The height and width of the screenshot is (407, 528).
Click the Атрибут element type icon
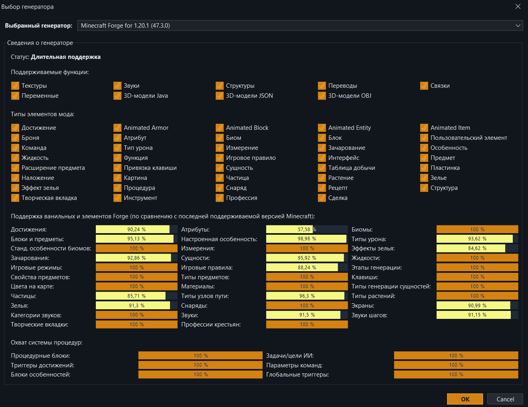pos(117,138)
